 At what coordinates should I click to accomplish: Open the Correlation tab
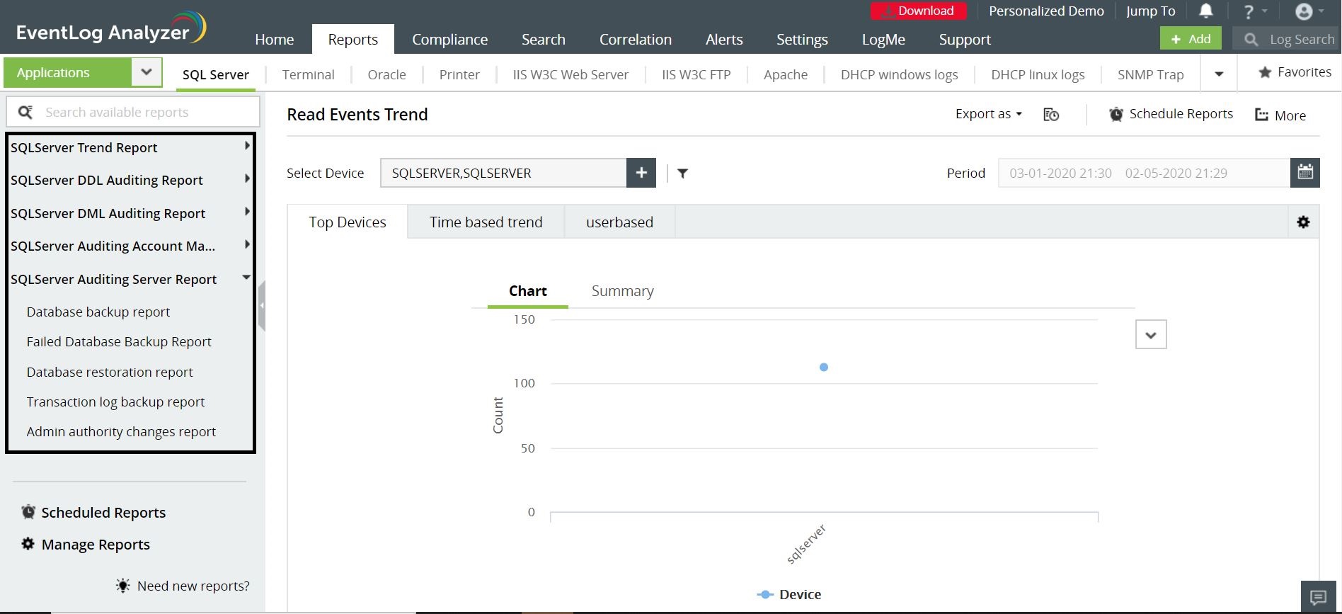pyautogui.click(x=635, y=40)
